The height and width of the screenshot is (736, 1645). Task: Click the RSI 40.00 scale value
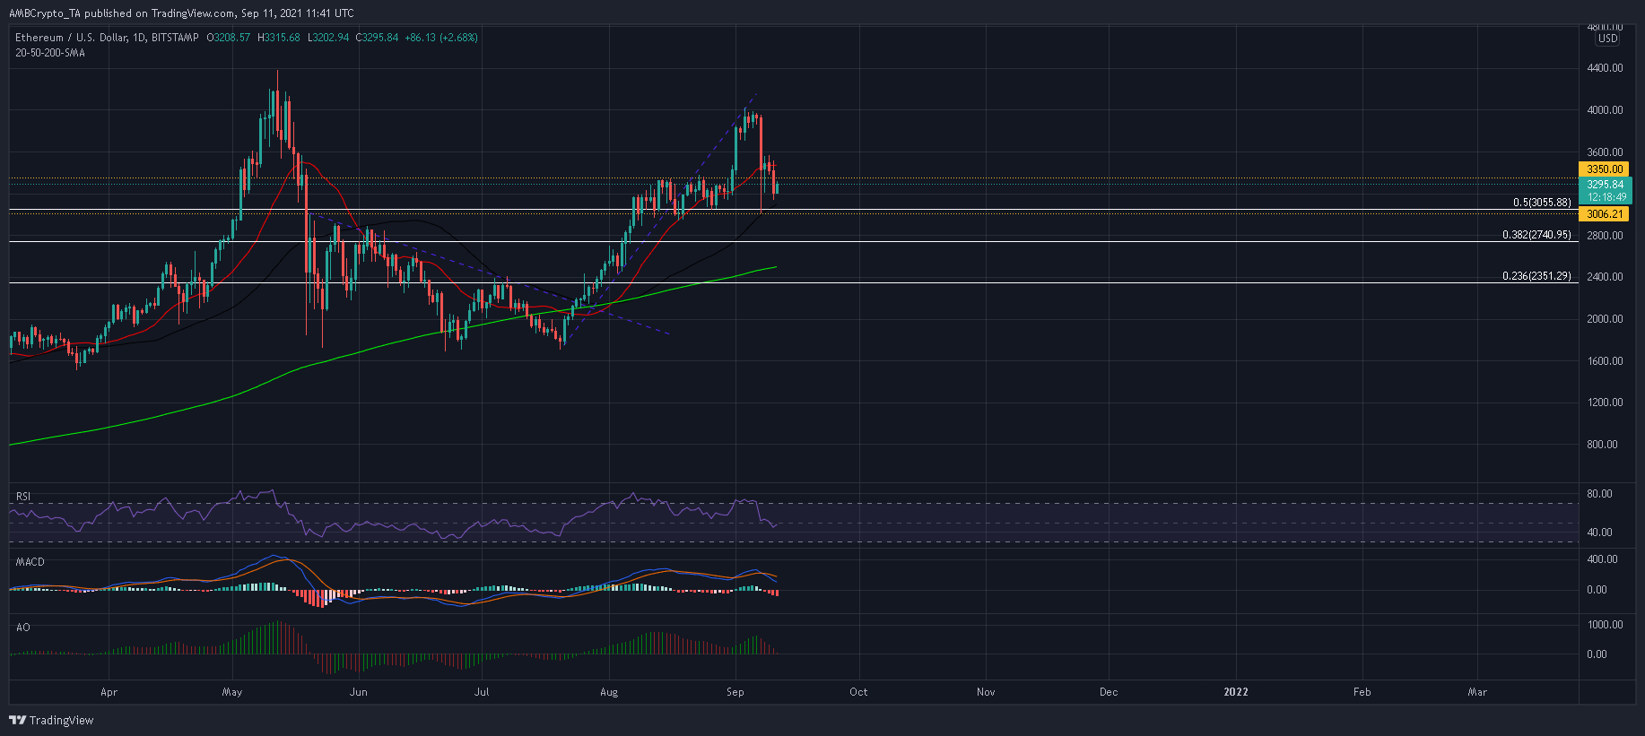[x=1599, y=533]
